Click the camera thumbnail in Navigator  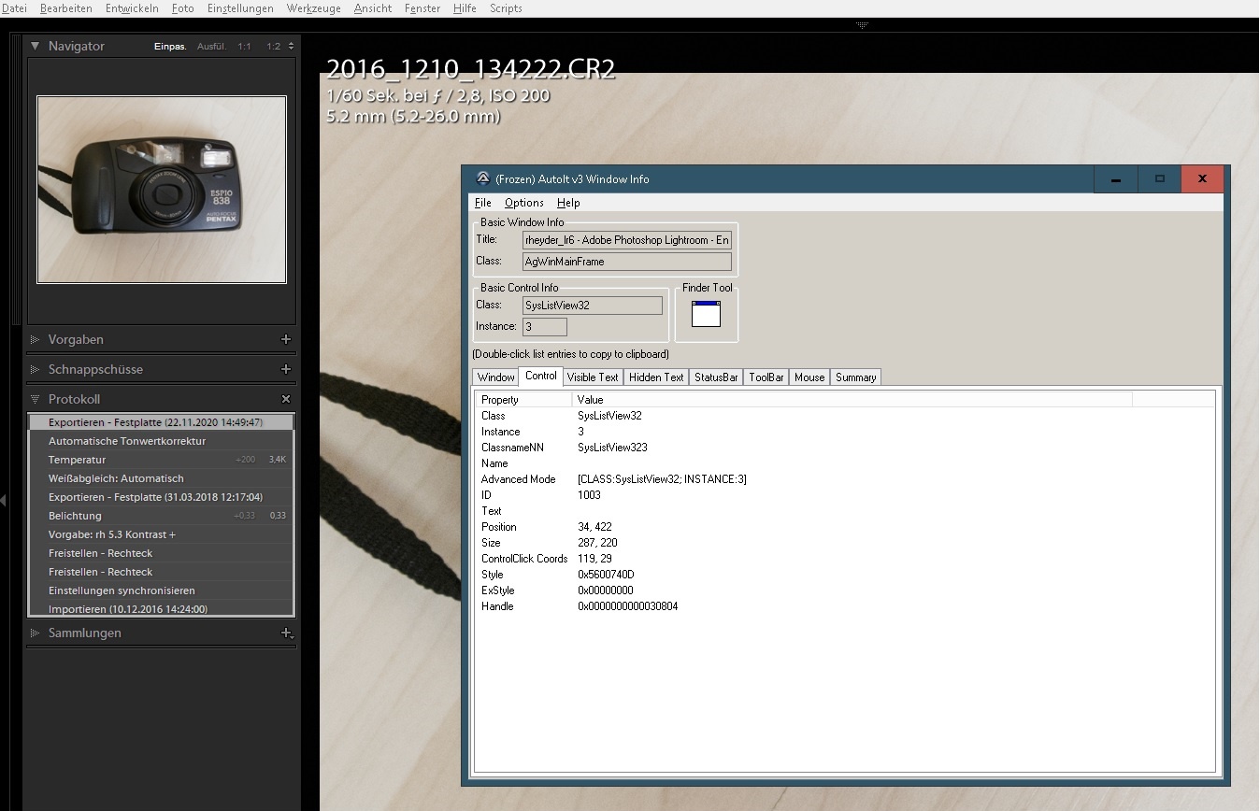(162, 189)
